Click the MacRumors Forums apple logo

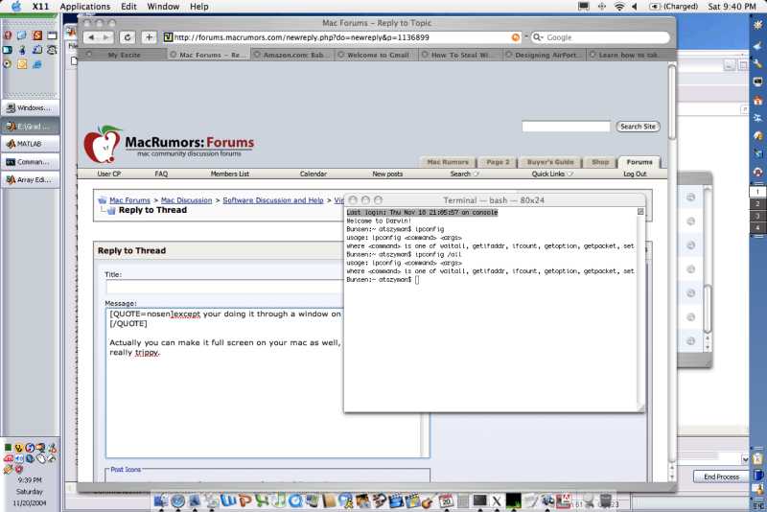click(x=102, y=144)
